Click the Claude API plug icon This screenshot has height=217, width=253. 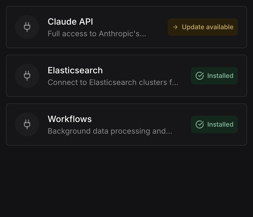tap(27, 27)
